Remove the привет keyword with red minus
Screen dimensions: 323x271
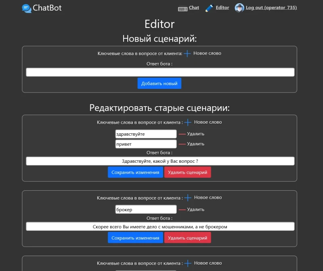click(182, 144)
